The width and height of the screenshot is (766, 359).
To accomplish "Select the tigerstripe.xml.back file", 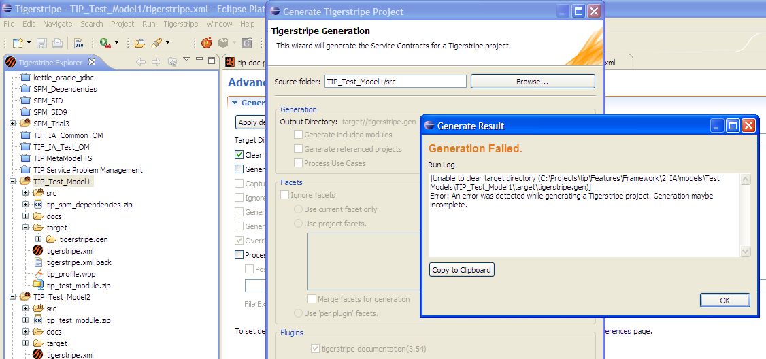I will [79, 262].
